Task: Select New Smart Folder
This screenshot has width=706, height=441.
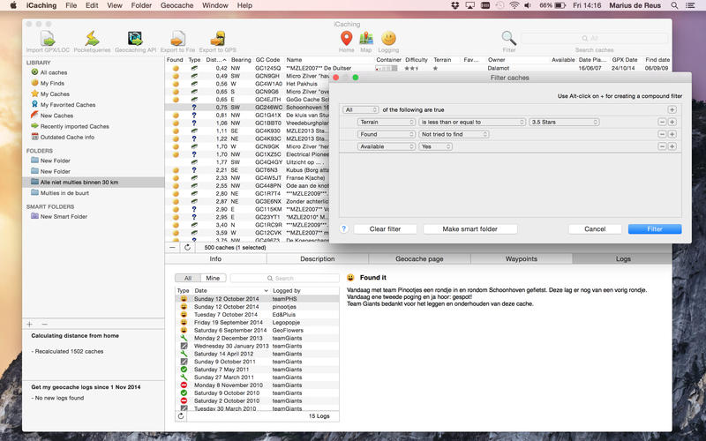Action: pos(64,216)
